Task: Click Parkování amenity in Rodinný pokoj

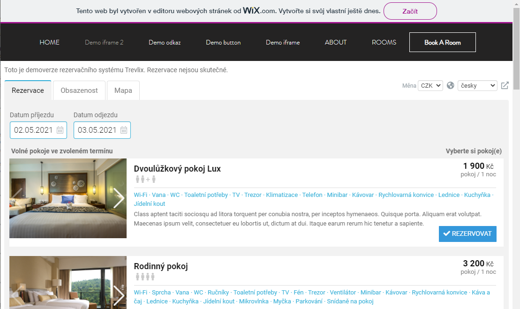Action: click(x=309, y=301)
